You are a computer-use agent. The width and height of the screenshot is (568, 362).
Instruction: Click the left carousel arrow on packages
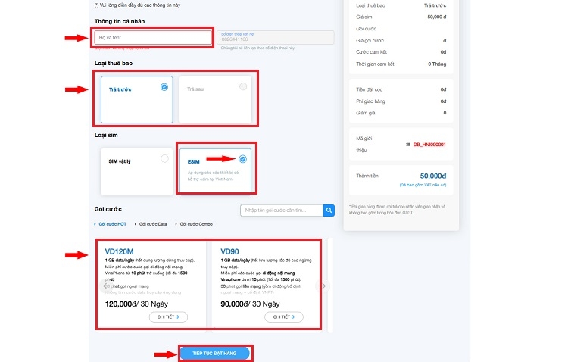point(105,286)
